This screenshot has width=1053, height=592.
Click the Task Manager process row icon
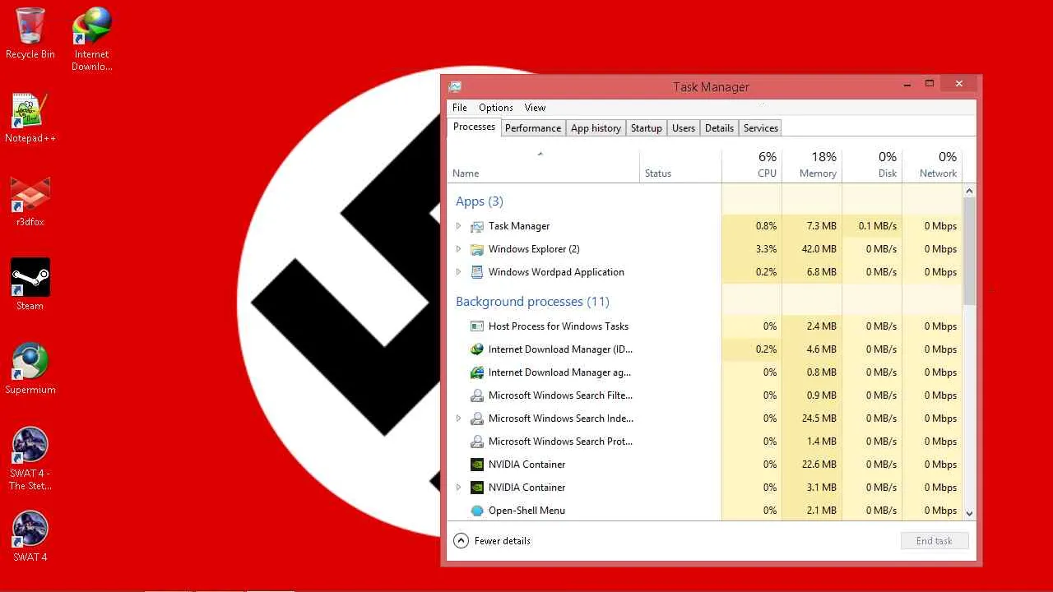tap(477, 226)
